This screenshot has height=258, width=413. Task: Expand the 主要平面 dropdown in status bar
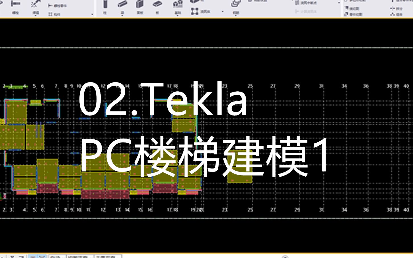108,256
